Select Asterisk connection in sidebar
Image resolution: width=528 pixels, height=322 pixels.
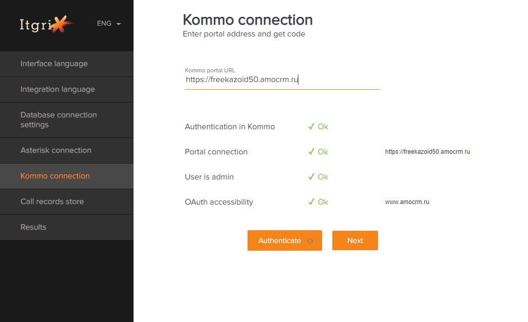click(x=67, y=151)
